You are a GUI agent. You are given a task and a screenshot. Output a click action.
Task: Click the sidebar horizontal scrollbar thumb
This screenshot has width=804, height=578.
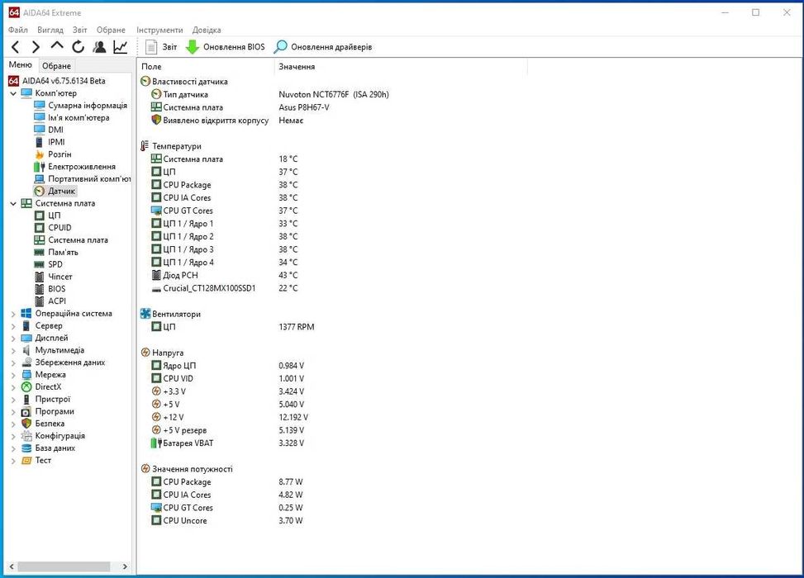[64, 566]
